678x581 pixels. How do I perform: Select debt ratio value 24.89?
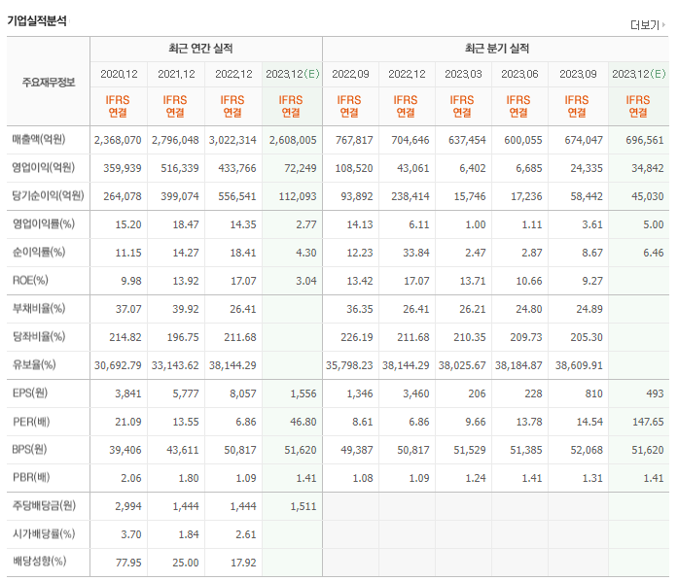(x=589, y=309)
